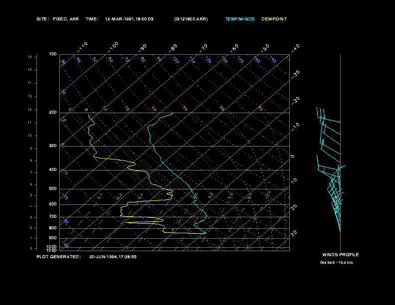The image size is (395, 305).
Task: Click pressure axis label "400"
Action: (x=53, y=169)
